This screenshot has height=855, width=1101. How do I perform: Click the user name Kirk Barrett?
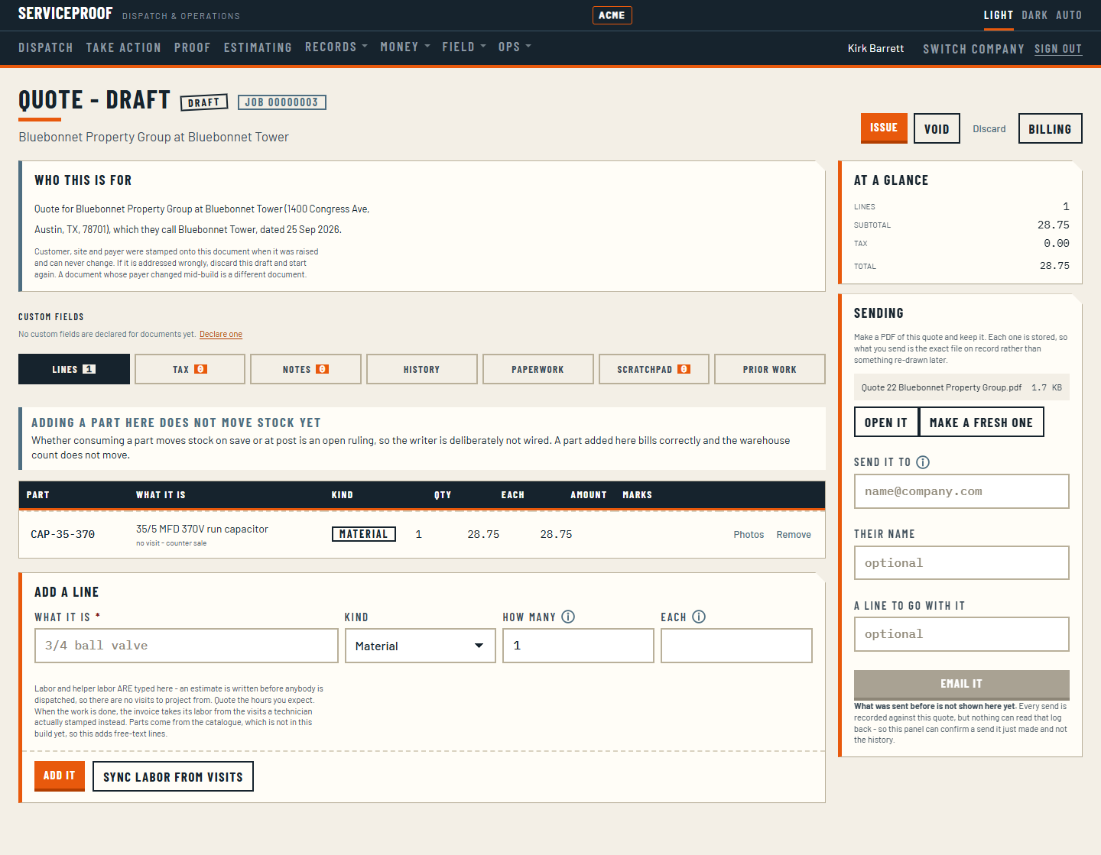pyautogui.click(x=875, y=48)
